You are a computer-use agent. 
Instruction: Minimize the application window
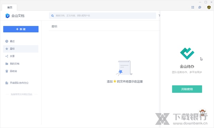(x=200, y=2)
